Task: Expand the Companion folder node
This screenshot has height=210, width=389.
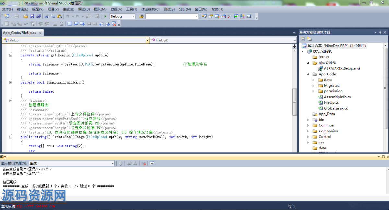Action: coord(308,131)
